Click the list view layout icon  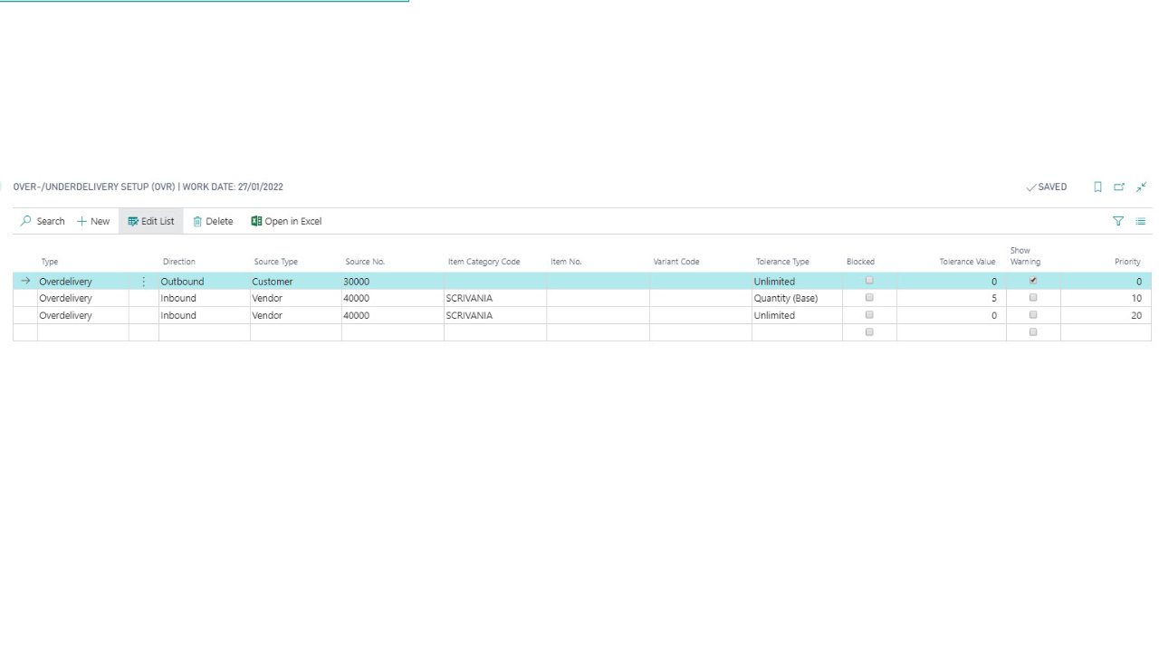pyautogui.click(x=1141, y=221)
